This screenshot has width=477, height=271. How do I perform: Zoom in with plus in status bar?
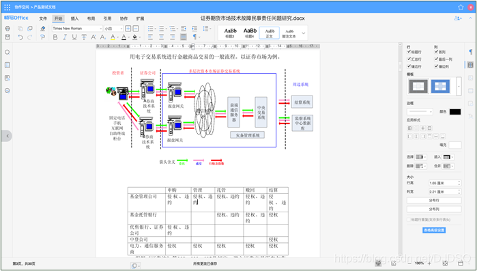click(x=429, y=263)
